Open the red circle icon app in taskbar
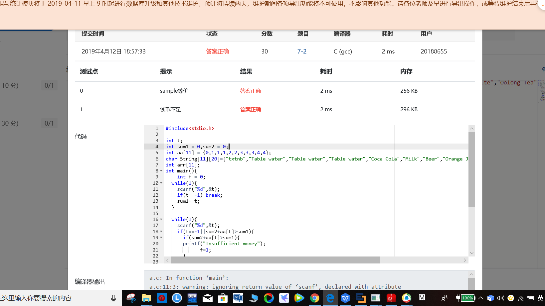This screenshot has height=306, width=545. coord(161,298)
